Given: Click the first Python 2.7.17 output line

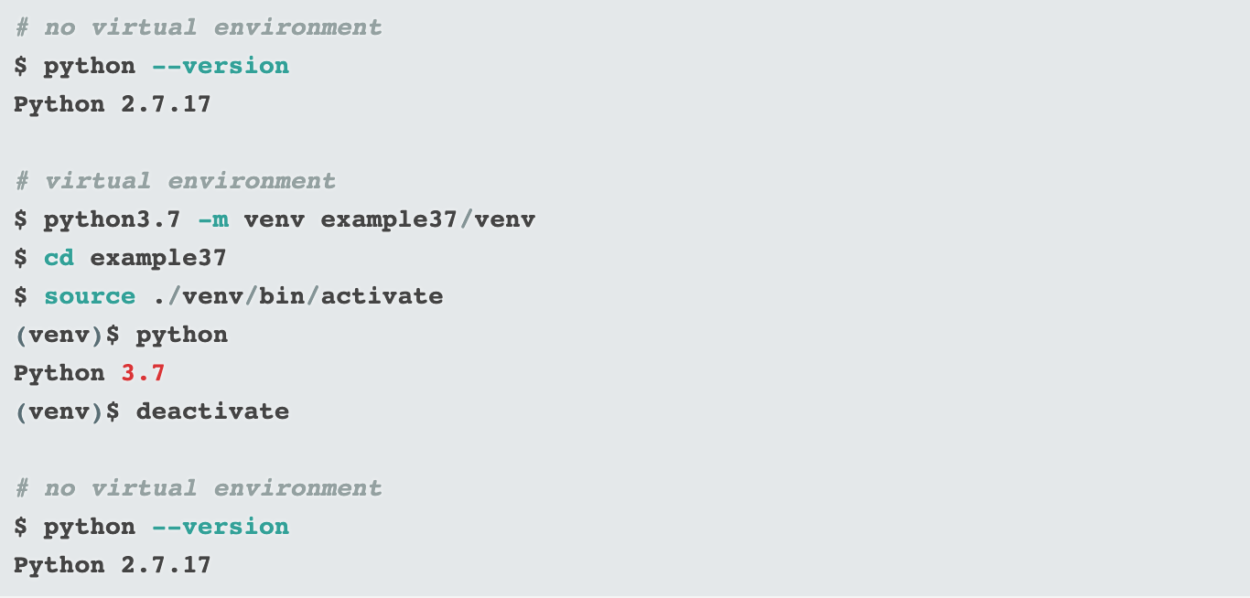Looking at the screenshot, I should click(113, 104).
